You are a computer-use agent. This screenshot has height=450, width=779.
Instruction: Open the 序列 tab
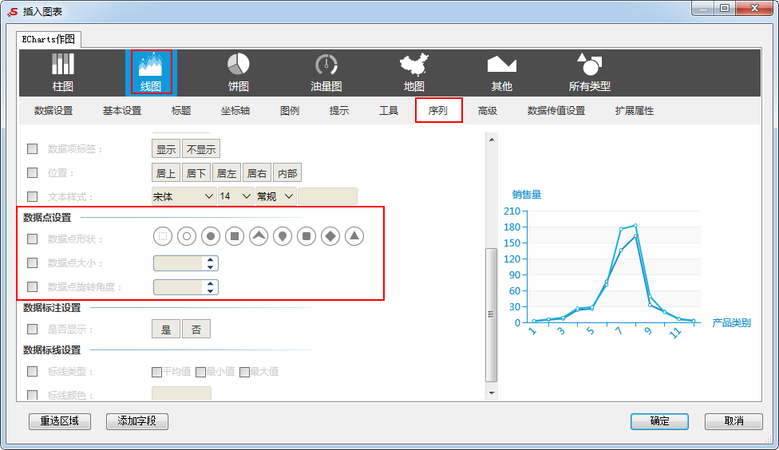pos(438,110)
